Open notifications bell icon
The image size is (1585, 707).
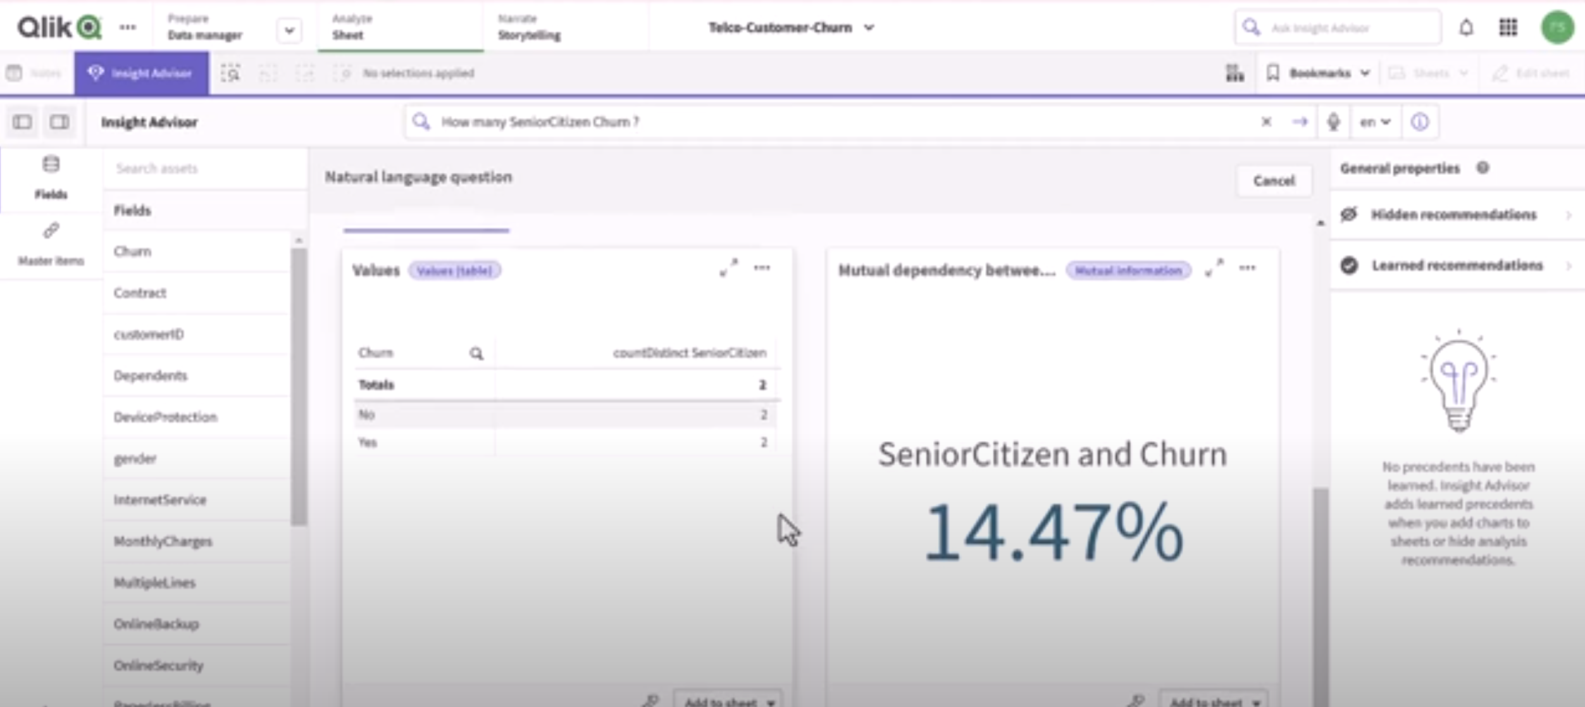1466,28
